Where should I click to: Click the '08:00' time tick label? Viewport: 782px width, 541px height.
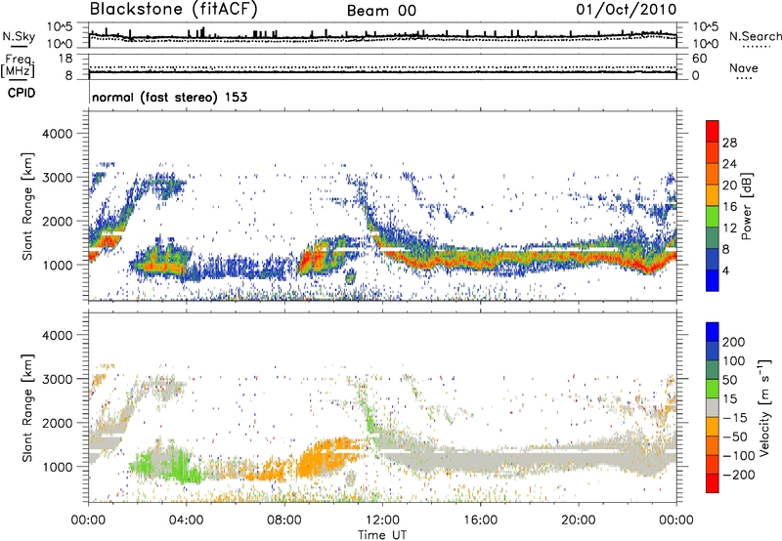[x=284, y=520]
